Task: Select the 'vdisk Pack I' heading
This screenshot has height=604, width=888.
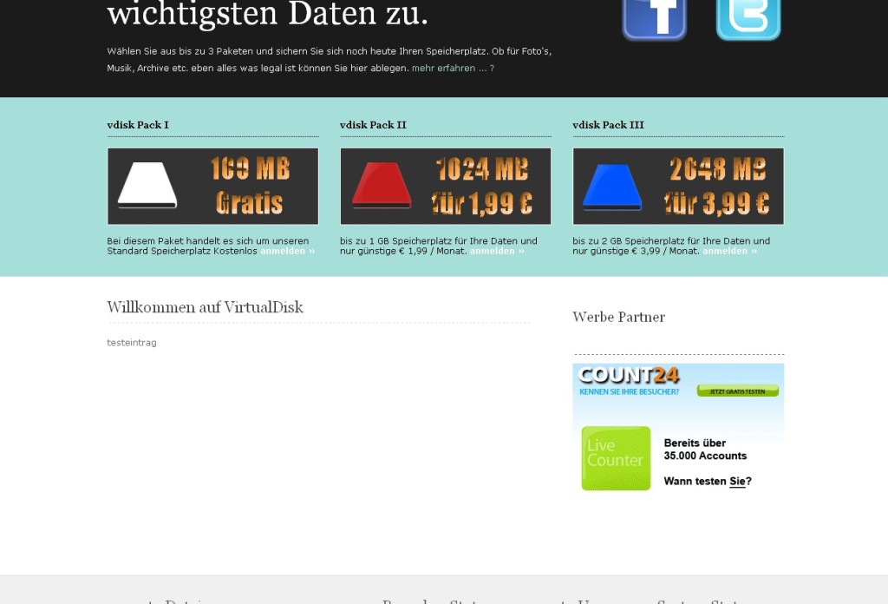Action: tap(138, 125)
